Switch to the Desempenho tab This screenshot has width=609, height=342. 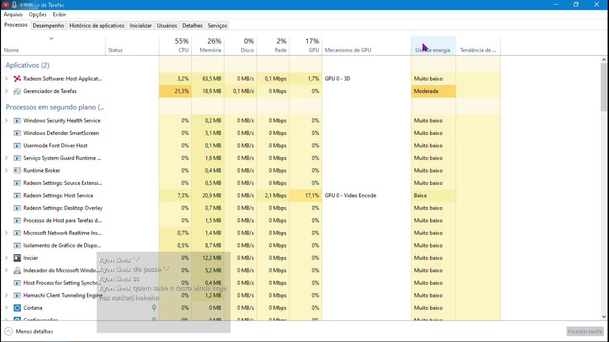[49, 26]
